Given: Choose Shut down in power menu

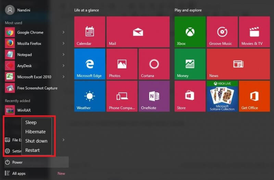Looking at the screenshot, I should [x=37, y=141].
